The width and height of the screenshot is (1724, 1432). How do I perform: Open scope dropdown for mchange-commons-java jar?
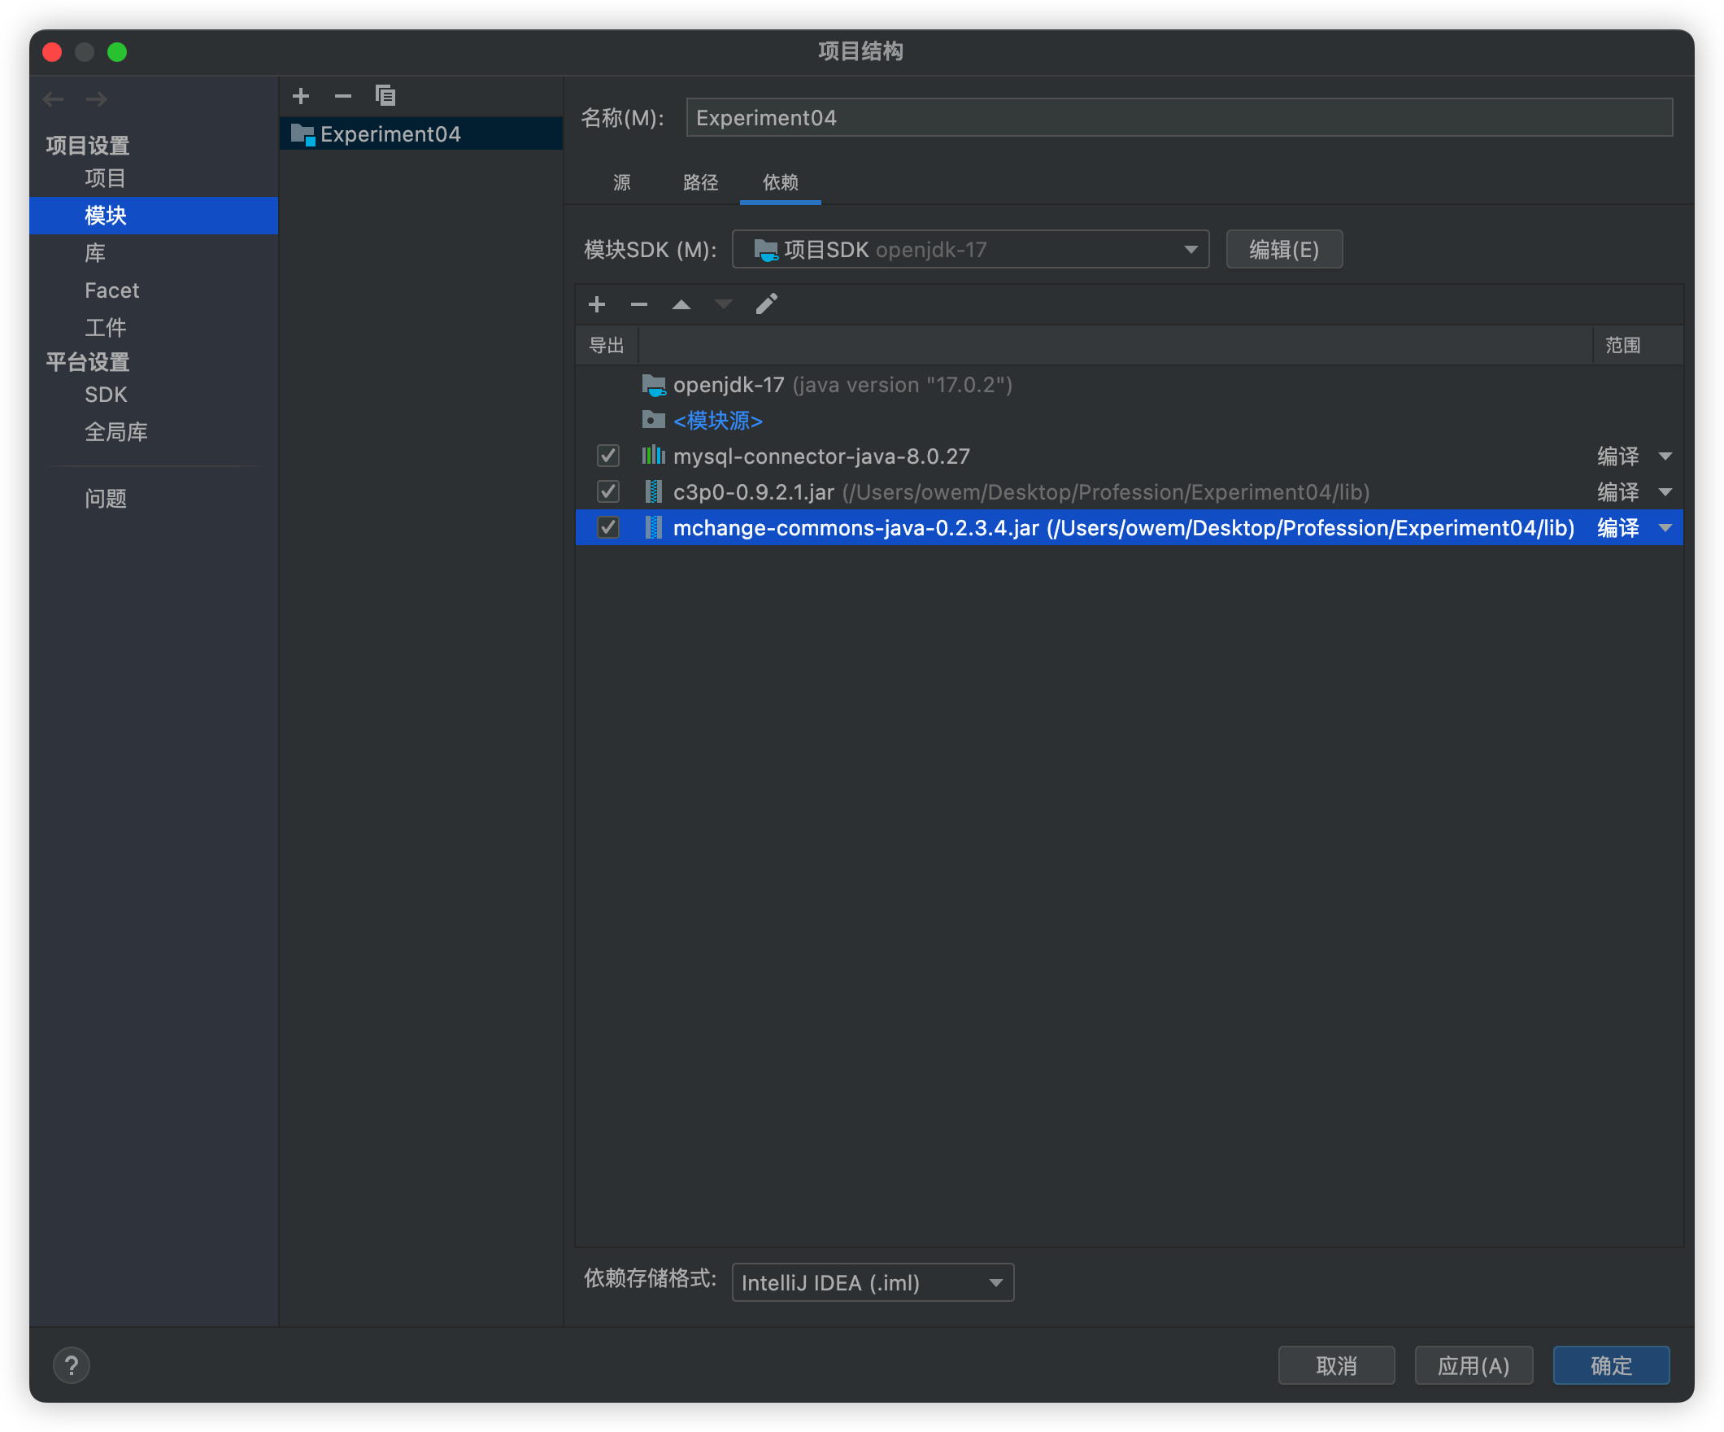coord(1665,528)
